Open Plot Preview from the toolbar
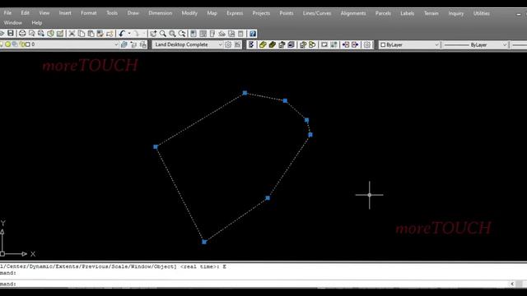 click(31, 33)
